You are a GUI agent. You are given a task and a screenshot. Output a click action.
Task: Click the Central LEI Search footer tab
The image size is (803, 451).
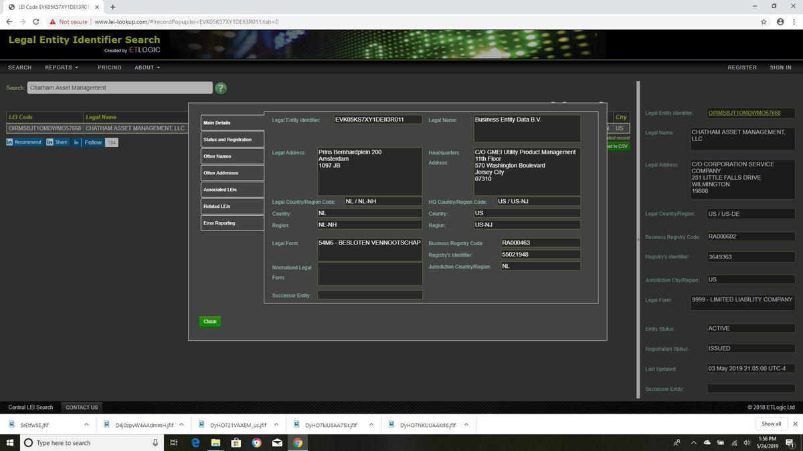tap(31, 408)
